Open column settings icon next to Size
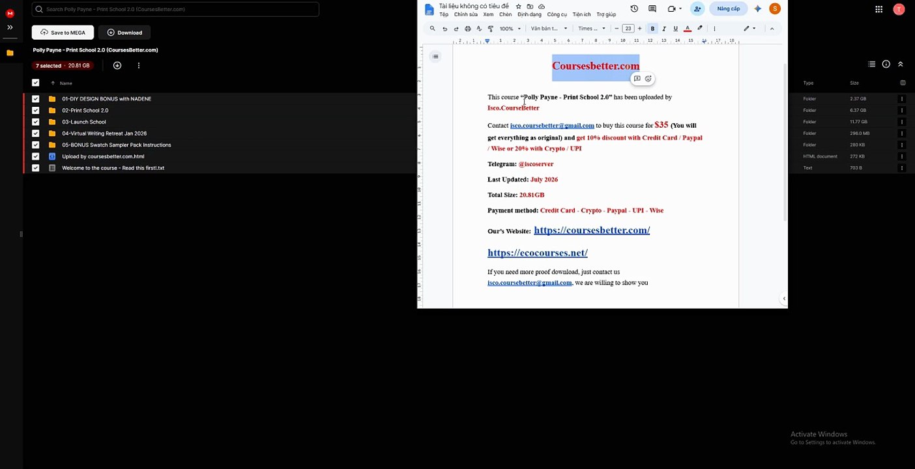Screen dimensions: 915x469 (903, 83)
